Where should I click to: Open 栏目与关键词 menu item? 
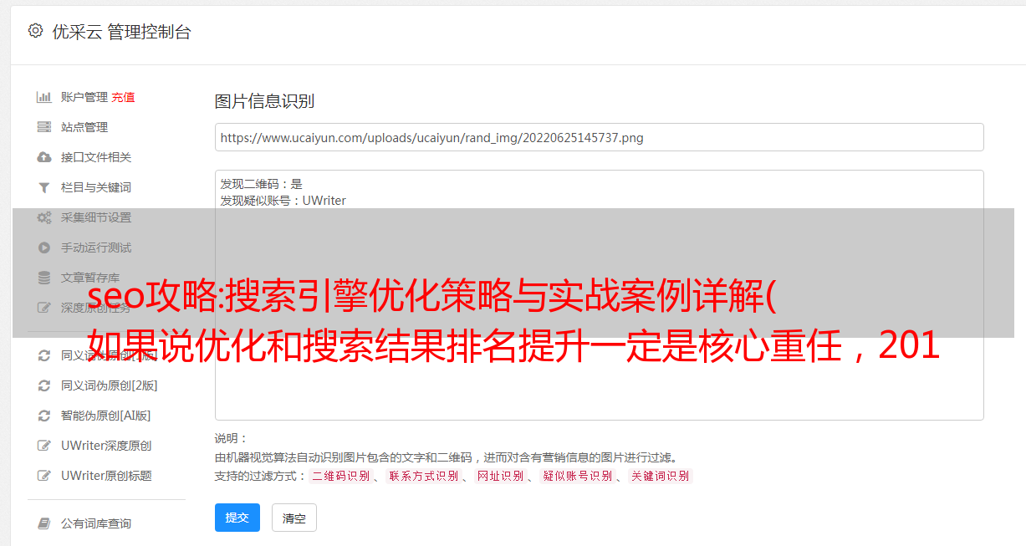pos(96,187)
